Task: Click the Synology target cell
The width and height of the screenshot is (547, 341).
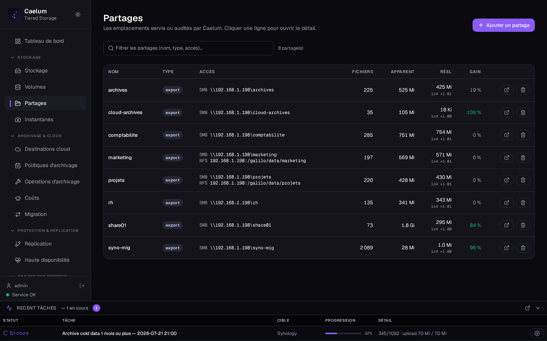Action: tap(287, 333)
